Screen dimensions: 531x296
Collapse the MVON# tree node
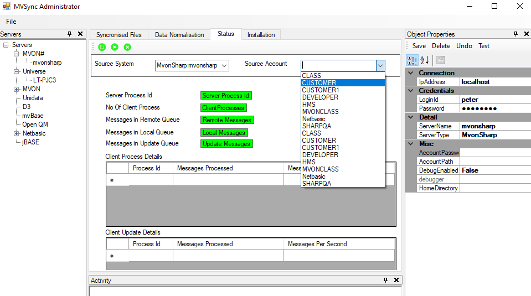click(x=16, y=54)
